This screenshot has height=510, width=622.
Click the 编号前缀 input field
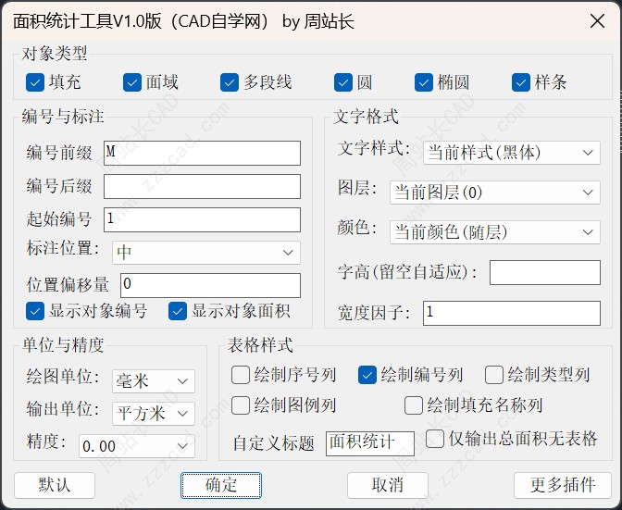click(x=202, y=153)
